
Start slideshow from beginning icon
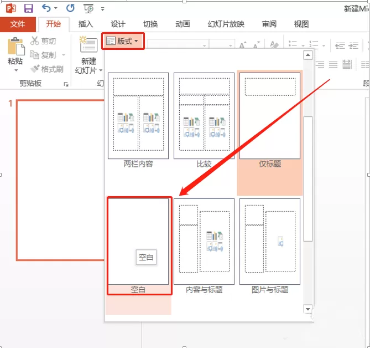tap(88, 9)
